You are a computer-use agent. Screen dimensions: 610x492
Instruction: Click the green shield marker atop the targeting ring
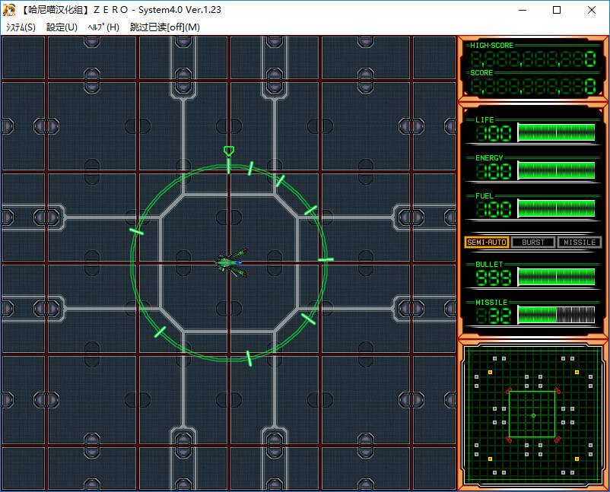click(228, 151)
